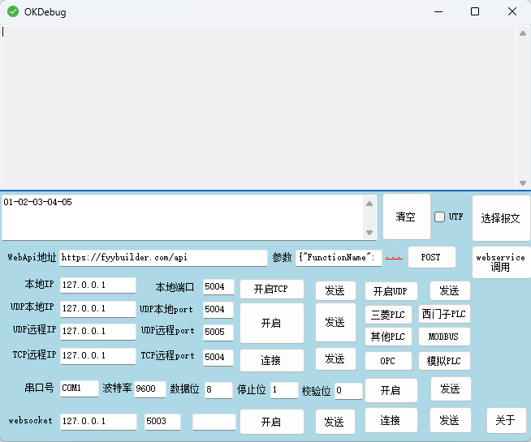This screenshot has width=531, height=442.
Task: Click the websocket IP address field
Action: click(98, 422)
